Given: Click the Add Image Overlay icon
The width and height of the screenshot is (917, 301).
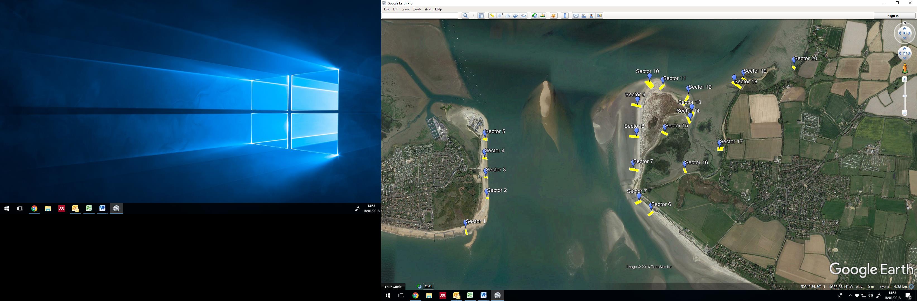Looking at the screenshot, I should tap(516, 16).
